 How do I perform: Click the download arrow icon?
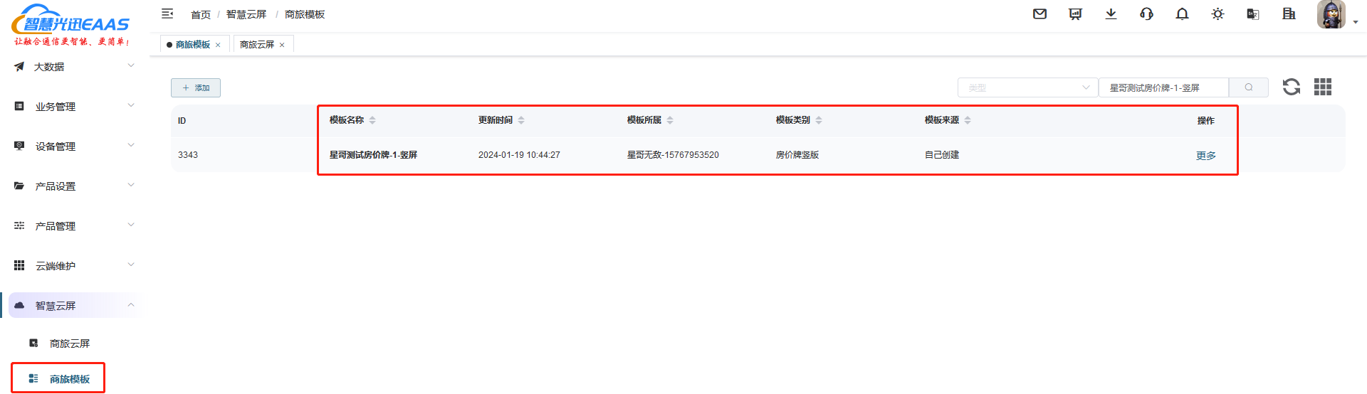coord(1111,14)
